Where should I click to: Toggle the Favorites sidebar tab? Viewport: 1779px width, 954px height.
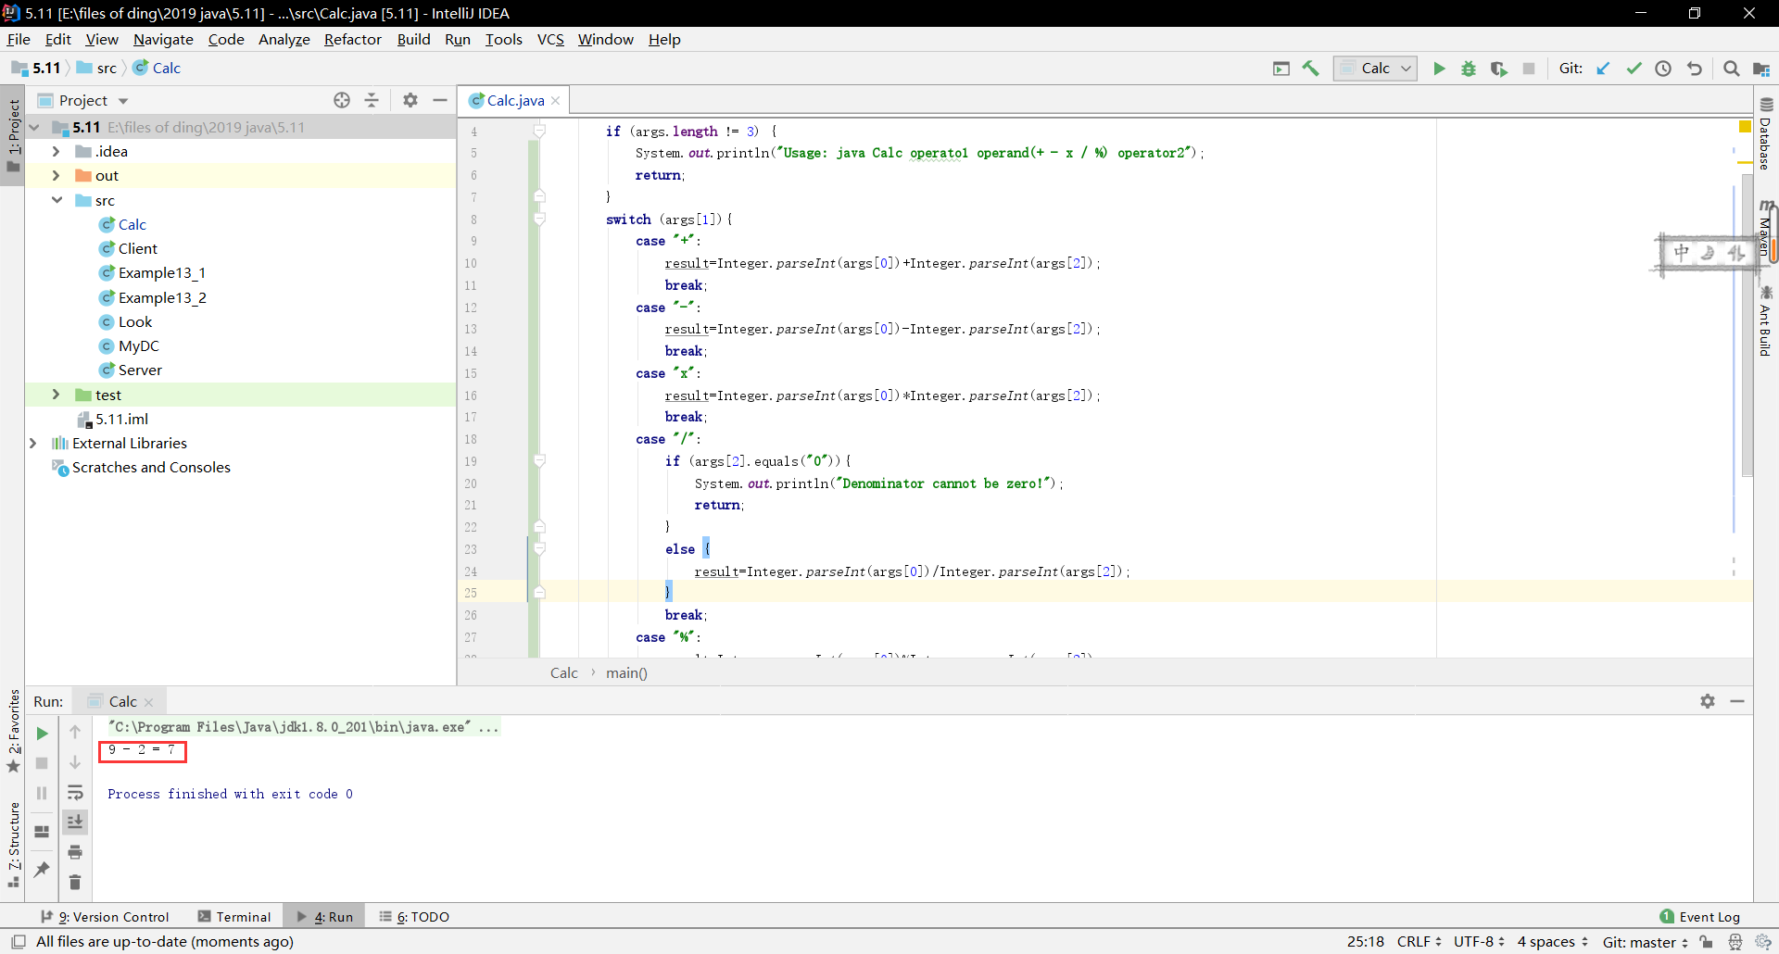(x=13, y=732)
